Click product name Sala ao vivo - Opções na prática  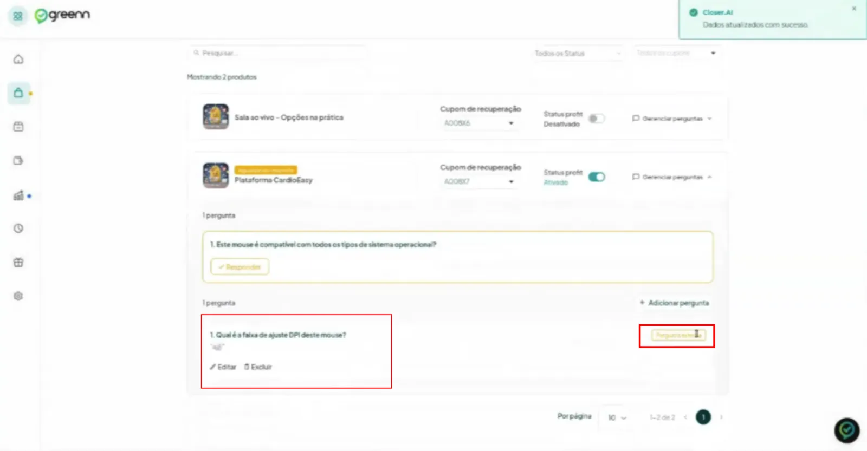289,117
